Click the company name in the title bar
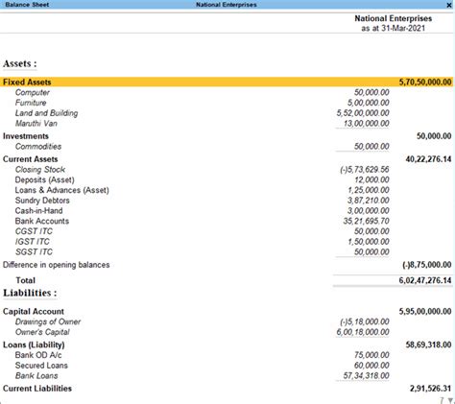455x404 pixels. 227,5
